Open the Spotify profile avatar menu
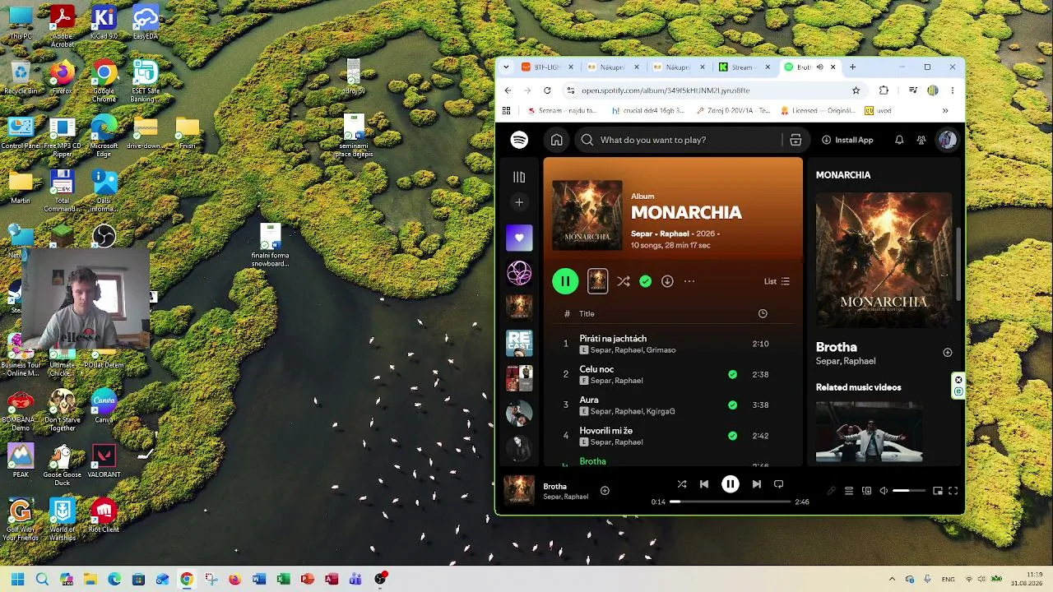This screenshot has height=592, width=1053. point(947,140)
